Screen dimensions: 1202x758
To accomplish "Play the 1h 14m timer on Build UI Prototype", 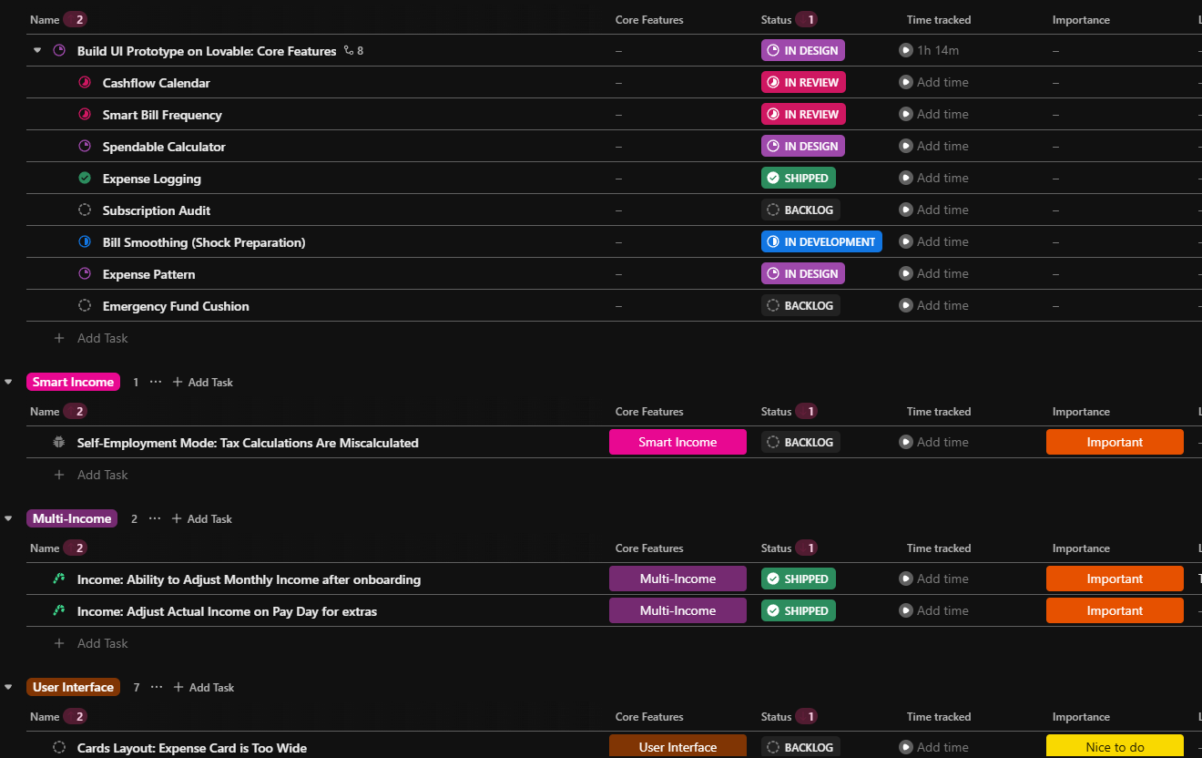I will click(905, 50).
